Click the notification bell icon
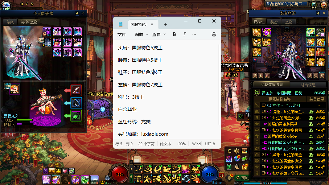 (x=229, y=178)
